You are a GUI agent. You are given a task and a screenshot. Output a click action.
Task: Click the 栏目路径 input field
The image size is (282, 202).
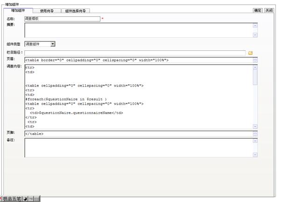135,53
